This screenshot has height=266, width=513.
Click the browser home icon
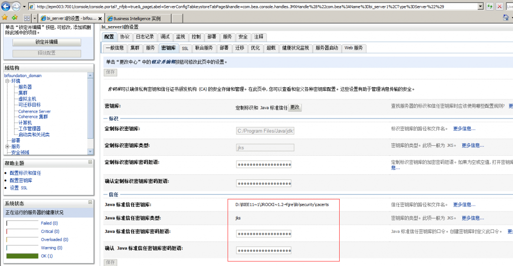[506, 18]
